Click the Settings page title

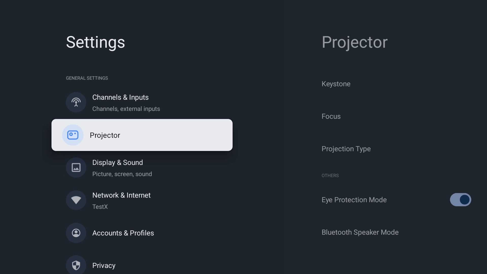point(95,42)
